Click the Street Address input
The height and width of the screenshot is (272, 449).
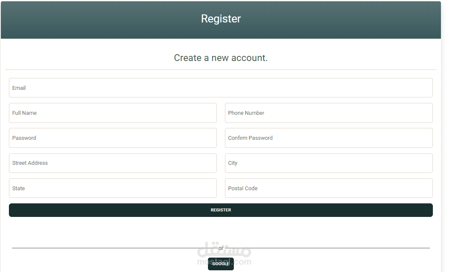click(113, 163)
